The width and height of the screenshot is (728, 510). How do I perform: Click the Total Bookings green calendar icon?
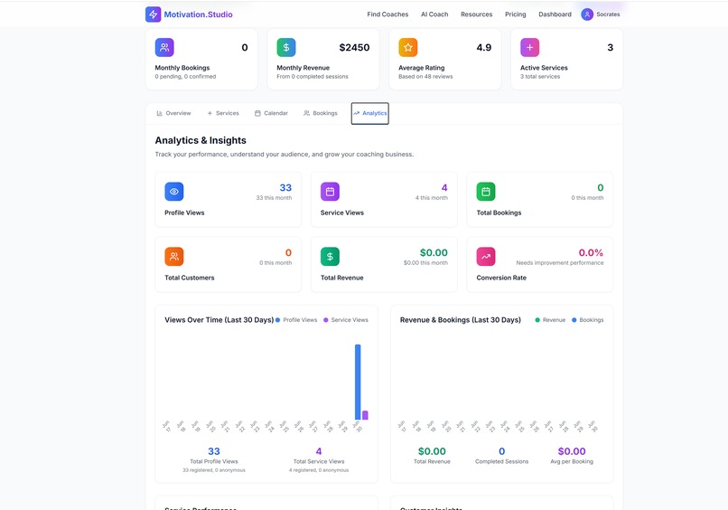click(486, 192)
